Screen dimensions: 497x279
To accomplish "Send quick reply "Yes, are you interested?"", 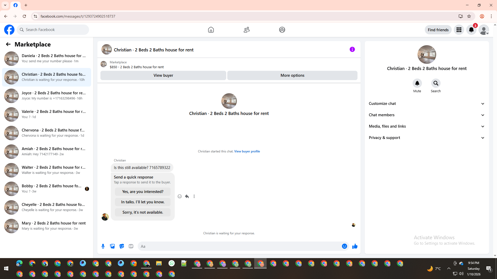I will point(143,192).
